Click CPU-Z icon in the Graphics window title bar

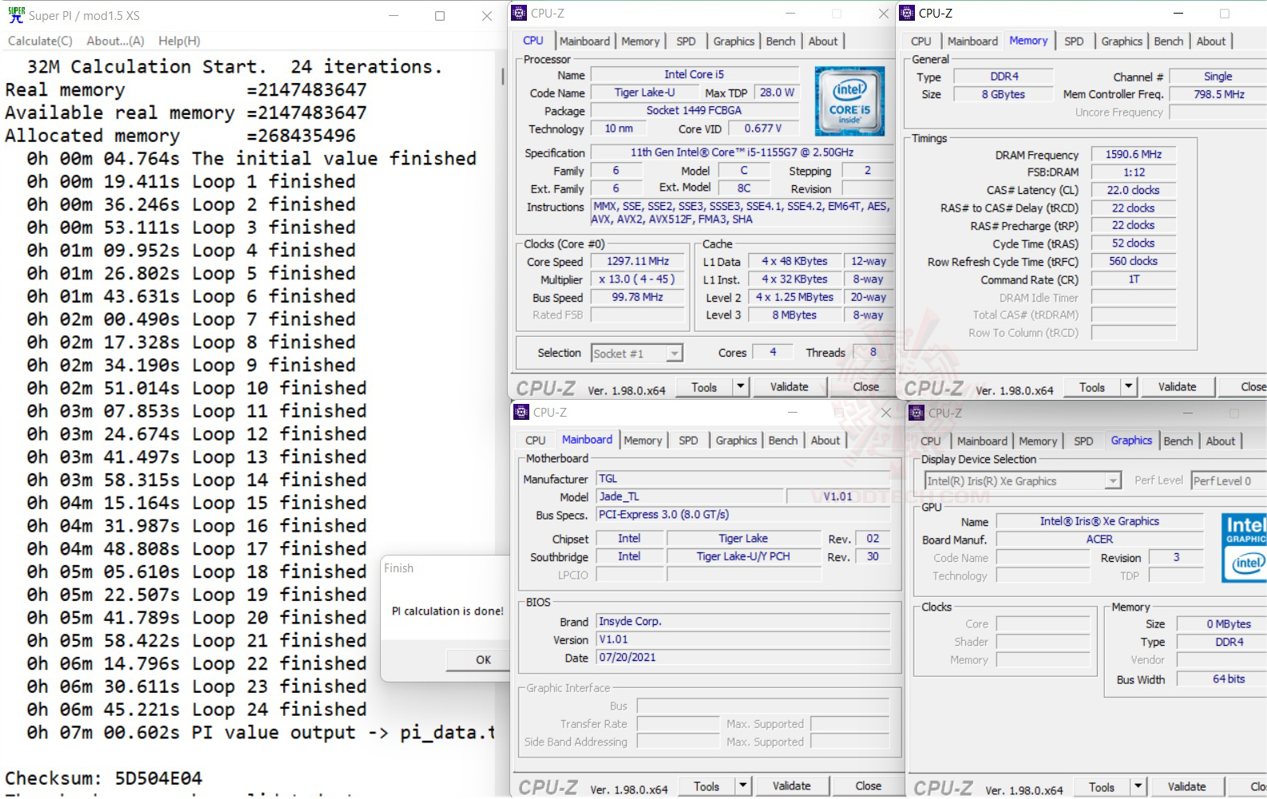tap(916, 413)
